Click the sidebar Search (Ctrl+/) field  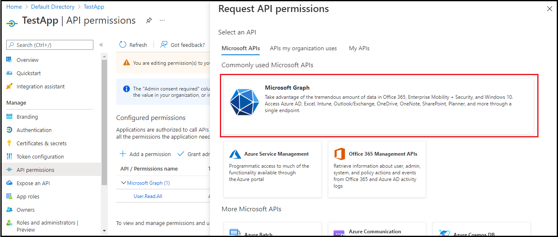point(50,45)
